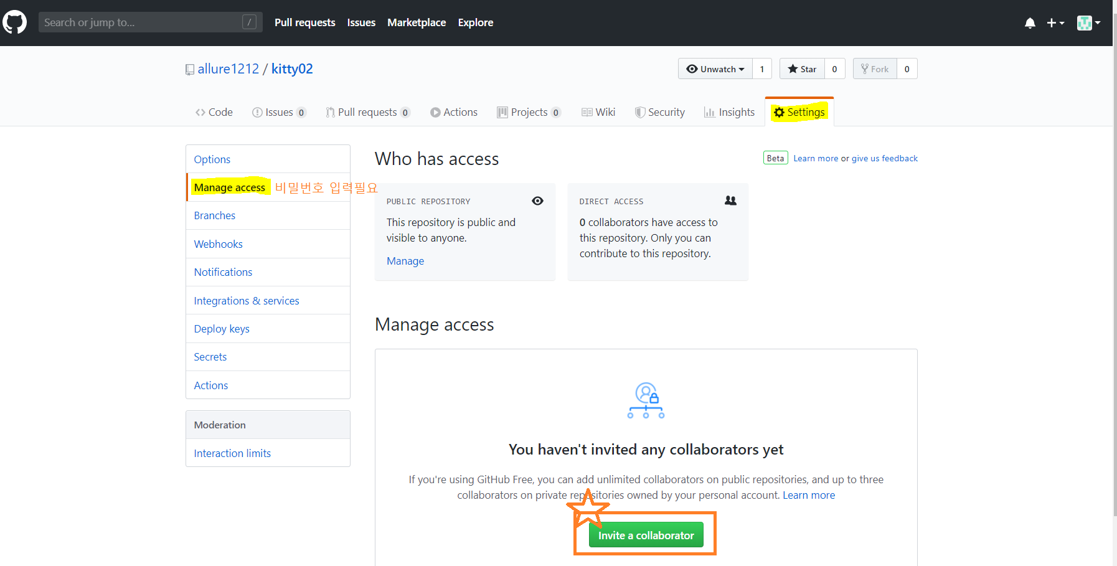Open Pull requests in top navigation
This screenshot has width=1117, height=566.
point(305,22)
